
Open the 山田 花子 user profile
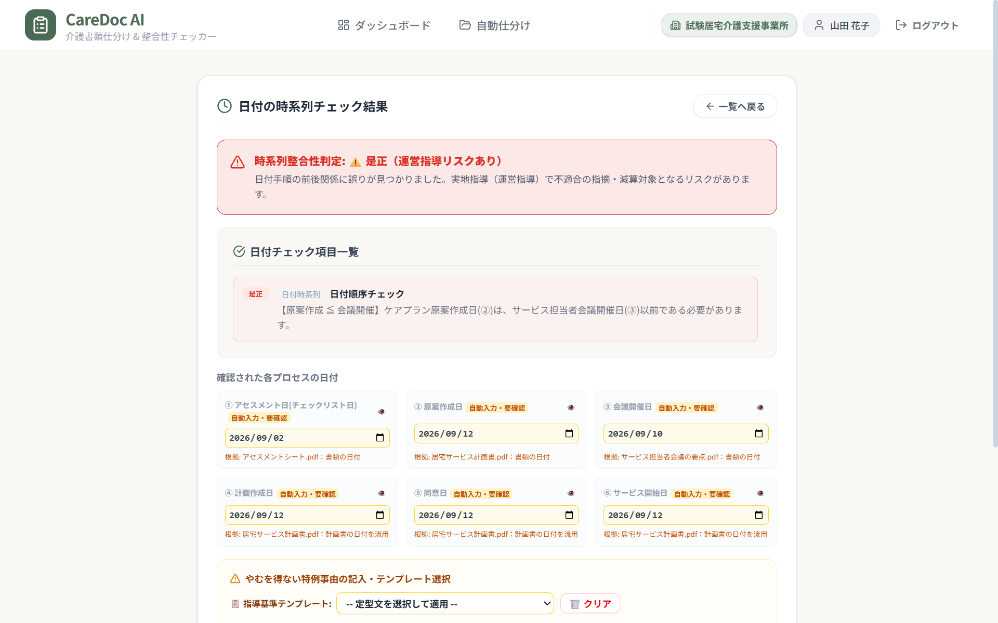click(x=841, y=25)
